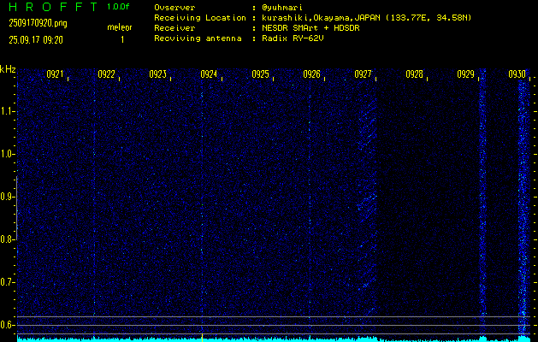Click the HROFFT title text

tap(54, 7)
